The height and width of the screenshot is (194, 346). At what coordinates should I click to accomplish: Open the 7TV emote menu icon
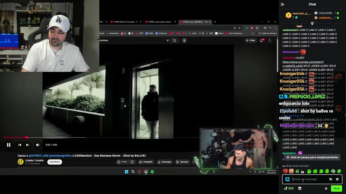[330, 179]
